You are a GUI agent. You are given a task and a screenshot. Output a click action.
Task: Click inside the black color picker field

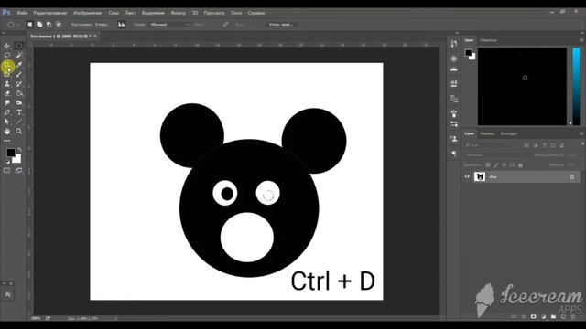pos(522,86)
